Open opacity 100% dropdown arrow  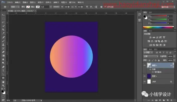174,56
